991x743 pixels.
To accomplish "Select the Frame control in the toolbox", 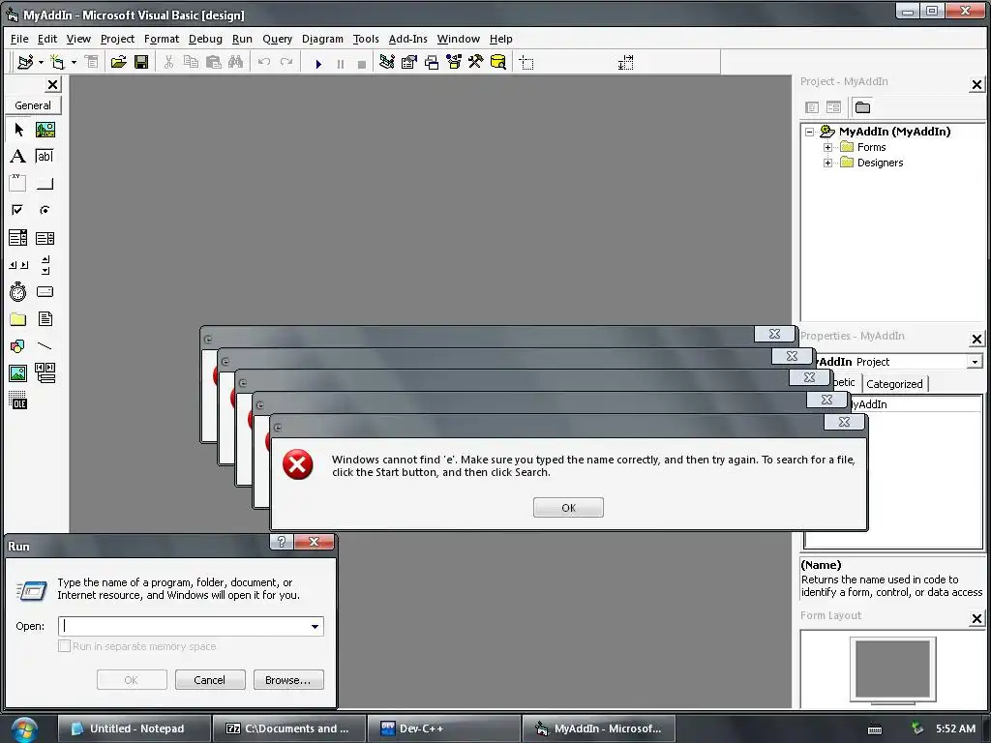I will pos(18,183).
